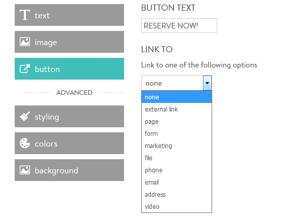
Task: Click the text T icon
Action: [25, 15]
